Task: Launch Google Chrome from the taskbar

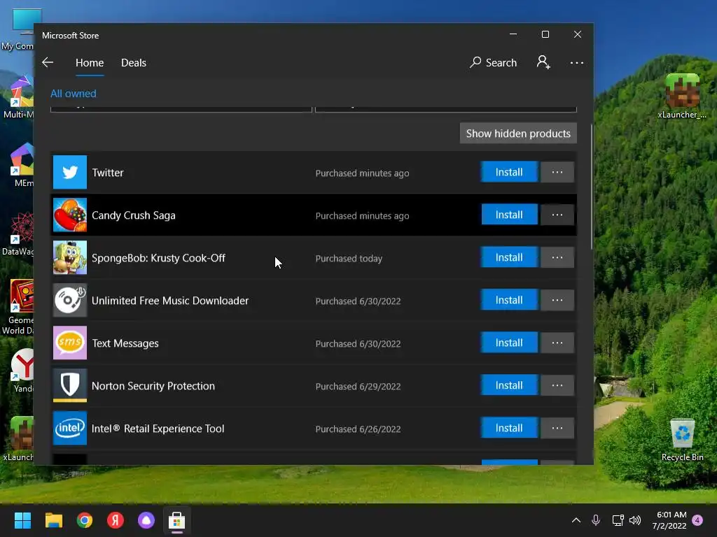Action: (85, 520)
